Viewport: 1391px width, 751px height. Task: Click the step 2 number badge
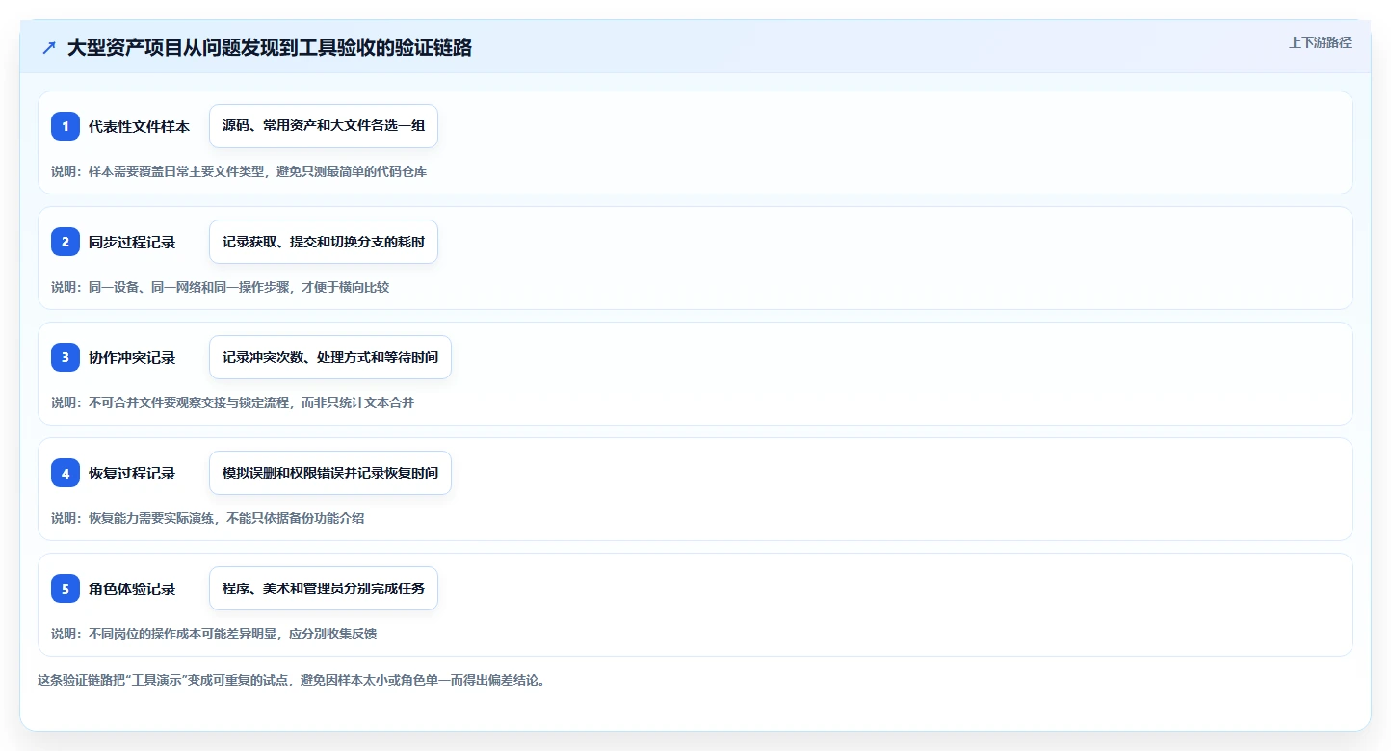tap(66, 242)
